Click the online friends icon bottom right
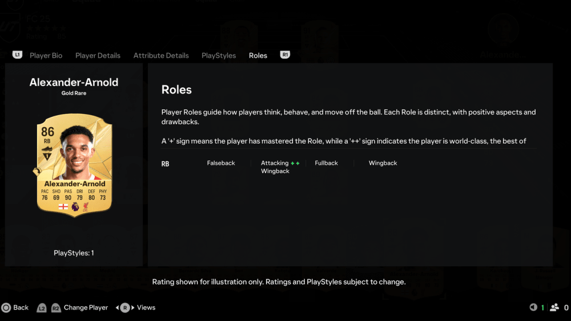571x321 pixels. pyautogui.click(x=554, y=307)
